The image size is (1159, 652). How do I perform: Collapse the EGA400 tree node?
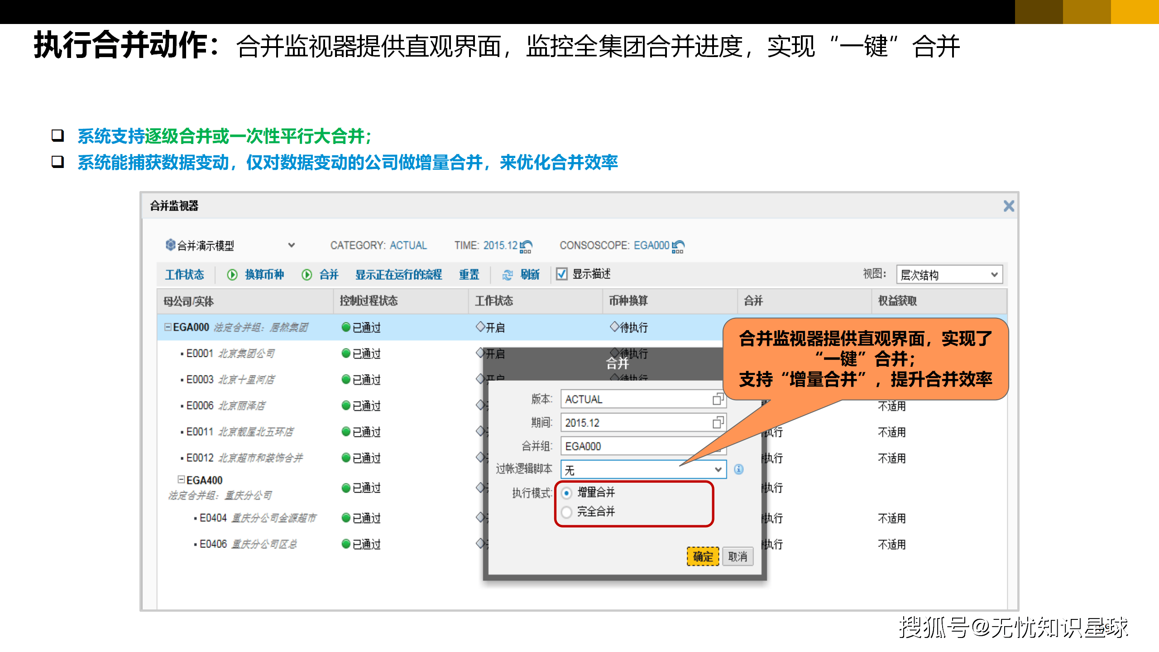click(x=181, y=479)
